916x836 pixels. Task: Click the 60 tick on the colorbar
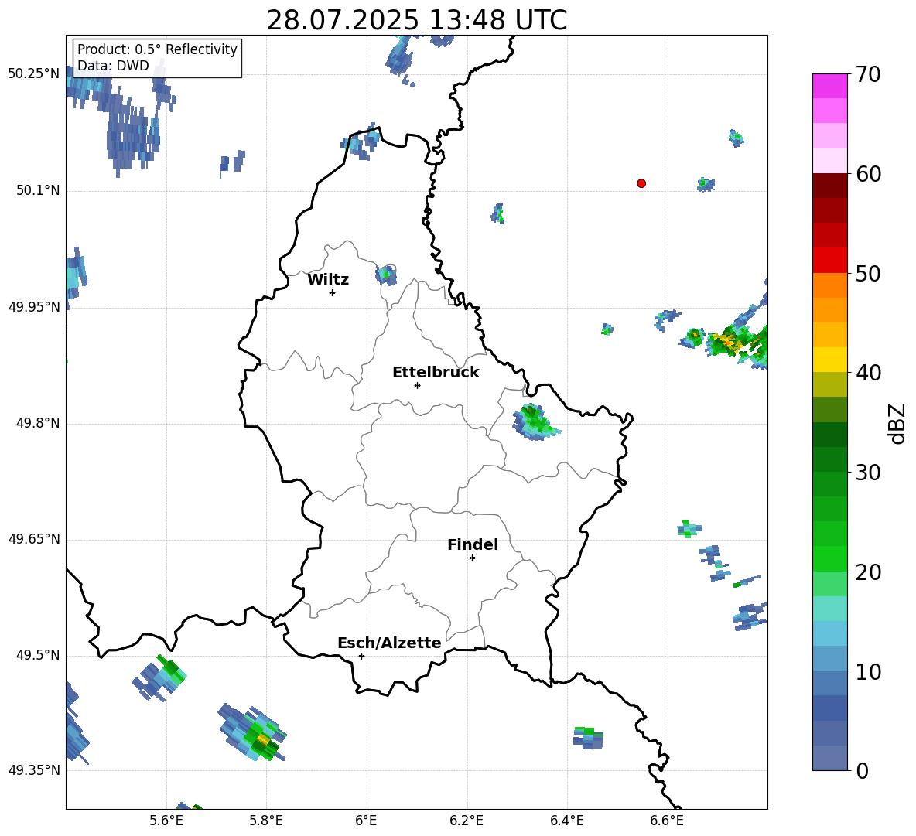(869, 174)
